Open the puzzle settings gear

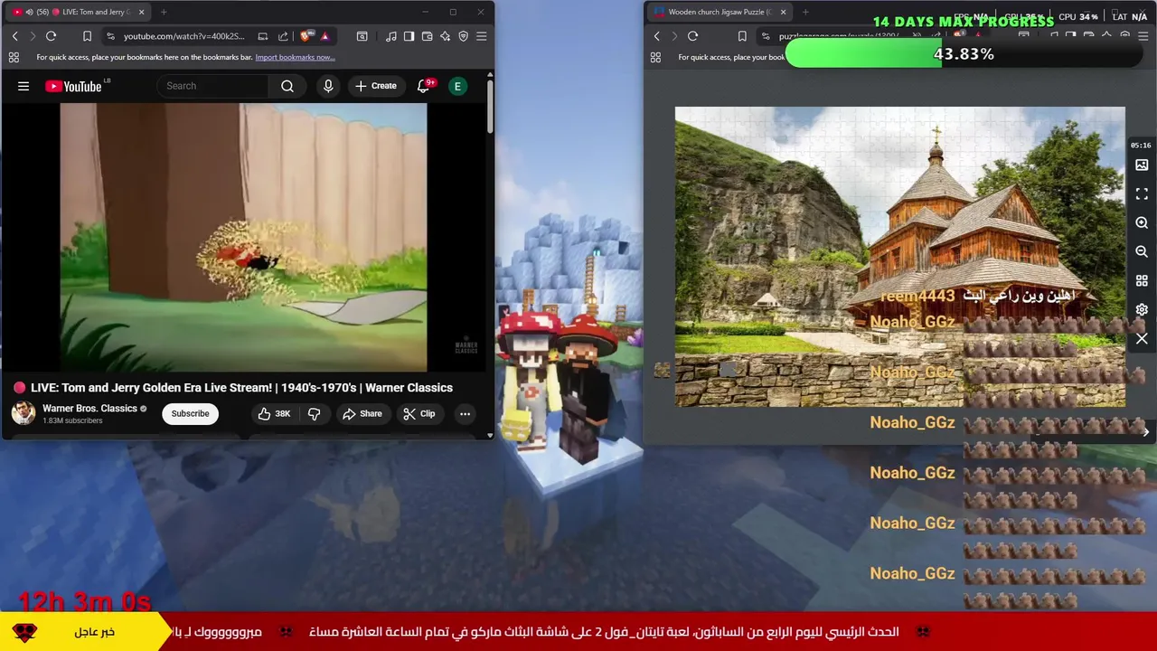pos(1142,309)
